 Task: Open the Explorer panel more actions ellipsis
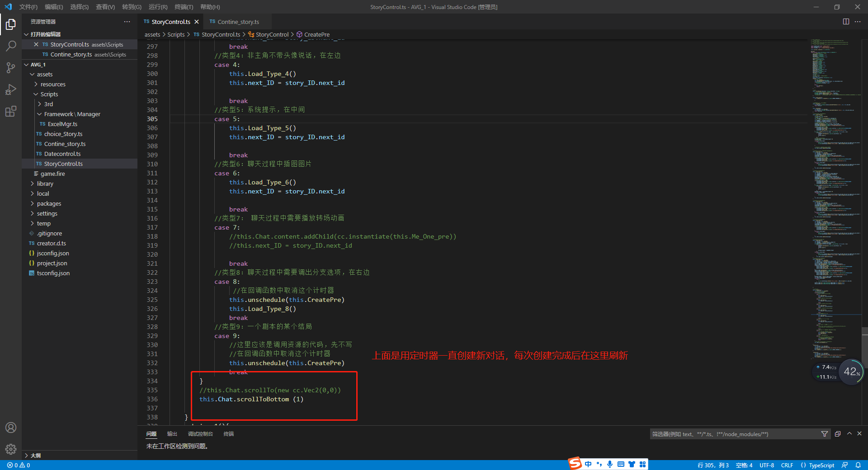click(x=127, y=22)
